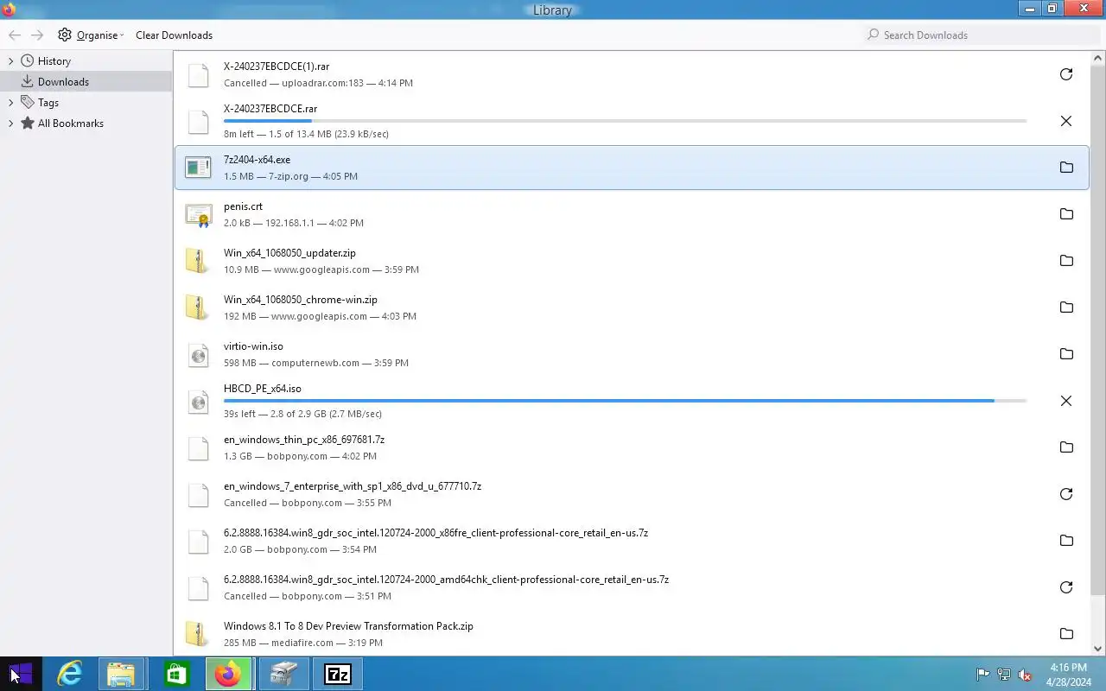Retry download of X-240237EBCDCE(1).rar

[x=1066, y=74]
